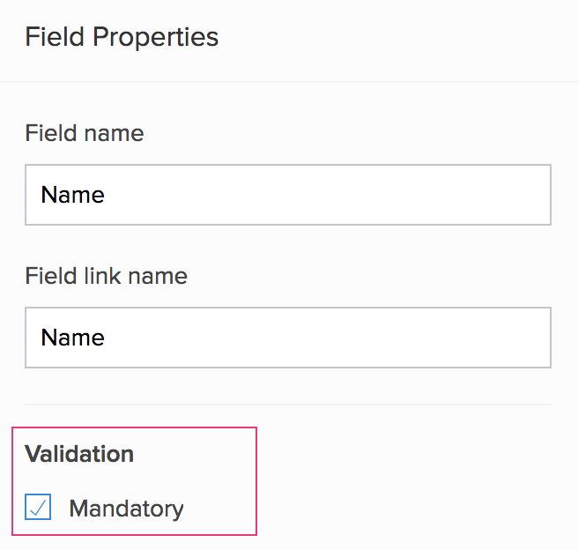The height and width of the screenshot is (550, 578).
Task: Click empty right end of Field name input
Action: pyautogui.click(x=493, y=195)
